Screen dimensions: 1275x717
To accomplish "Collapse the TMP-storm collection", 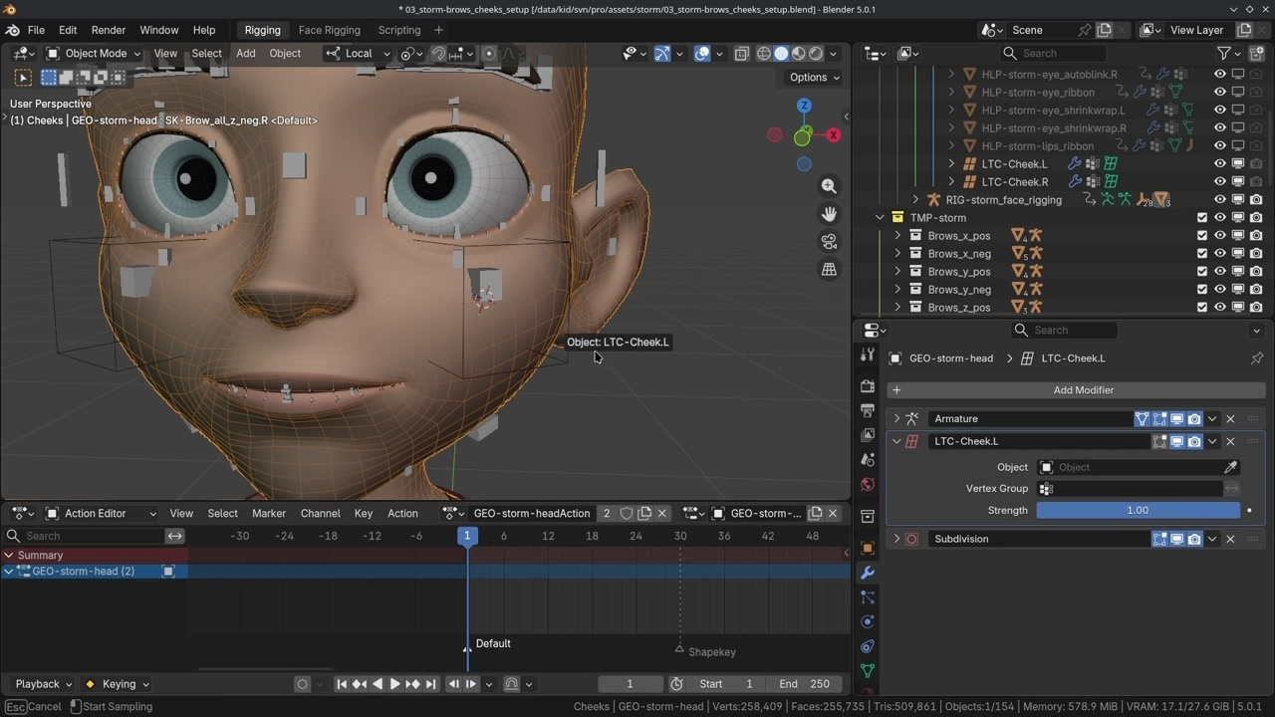I will (x=880, y=218).
